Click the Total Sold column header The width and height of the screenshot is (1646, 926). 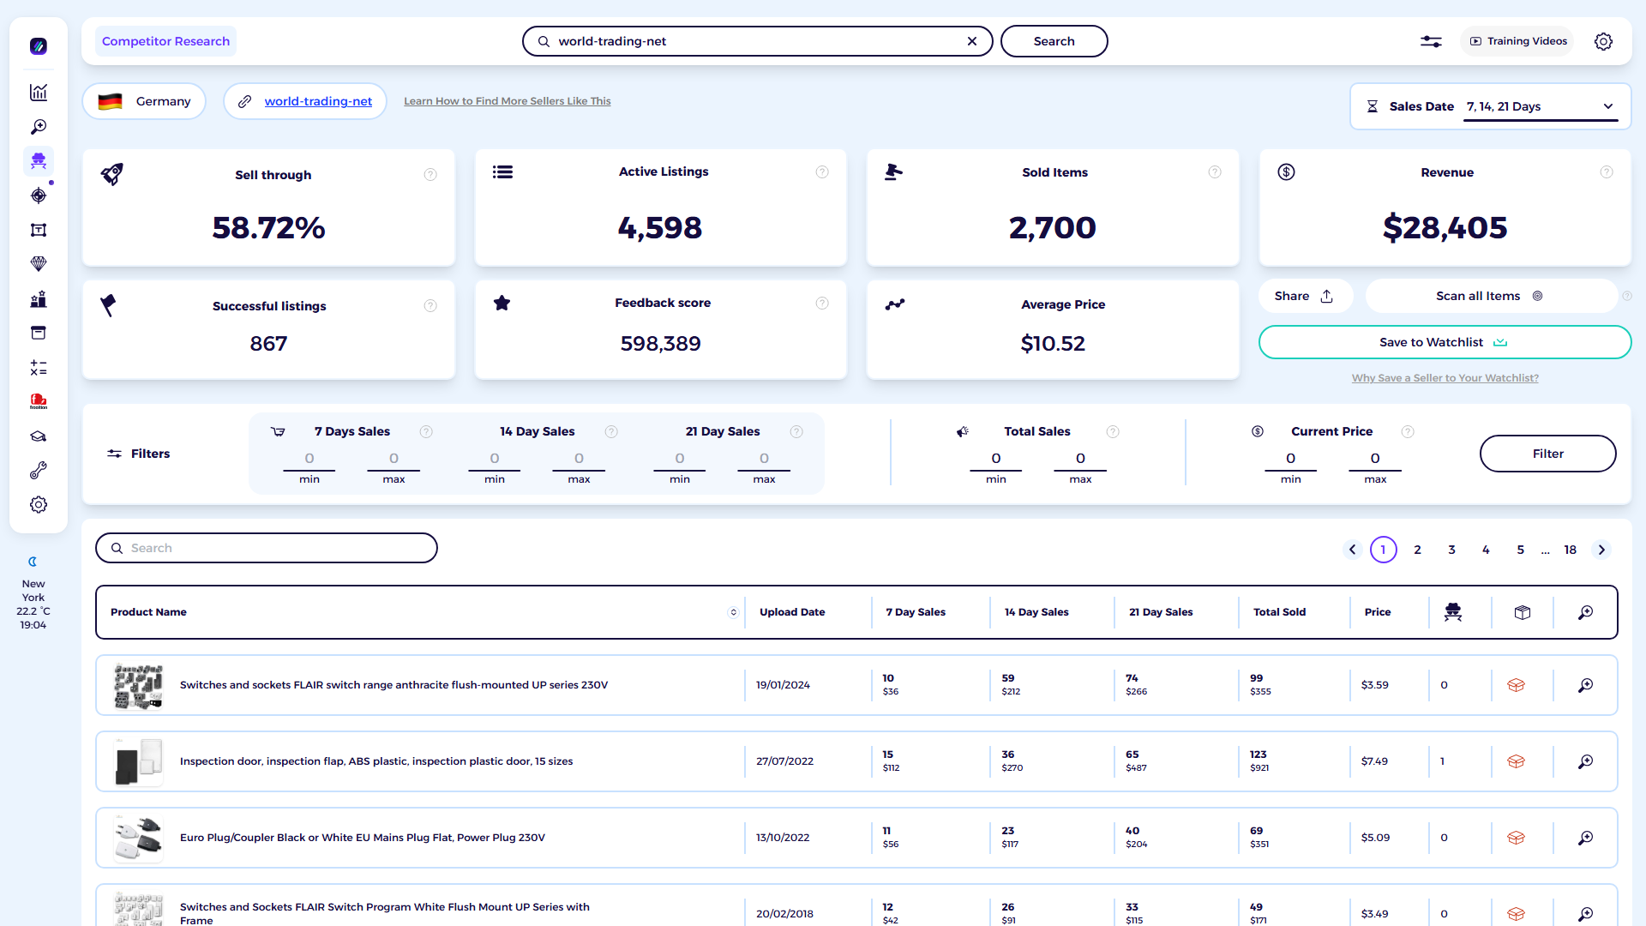[1279, 612]
